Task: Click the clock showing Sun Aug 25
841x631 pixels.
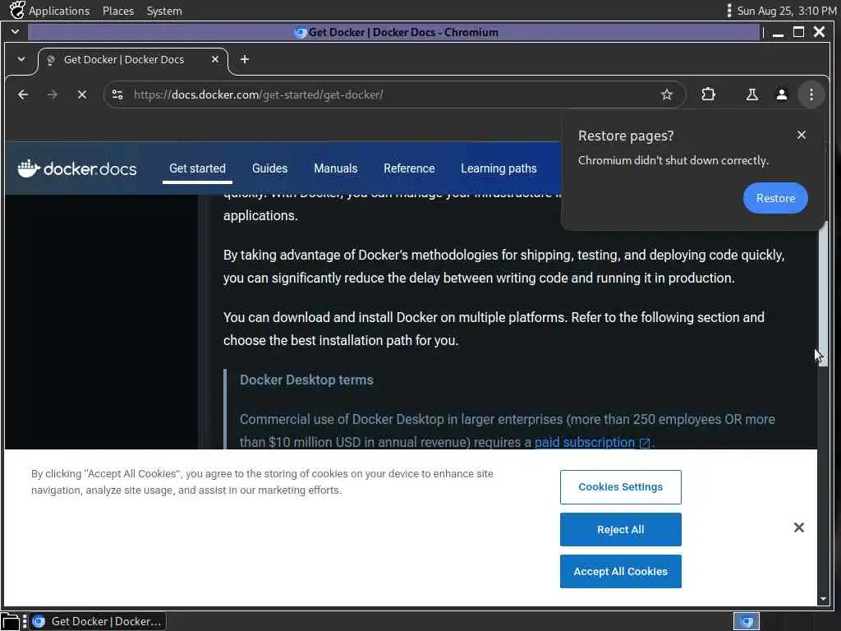Action: point(786,11)
